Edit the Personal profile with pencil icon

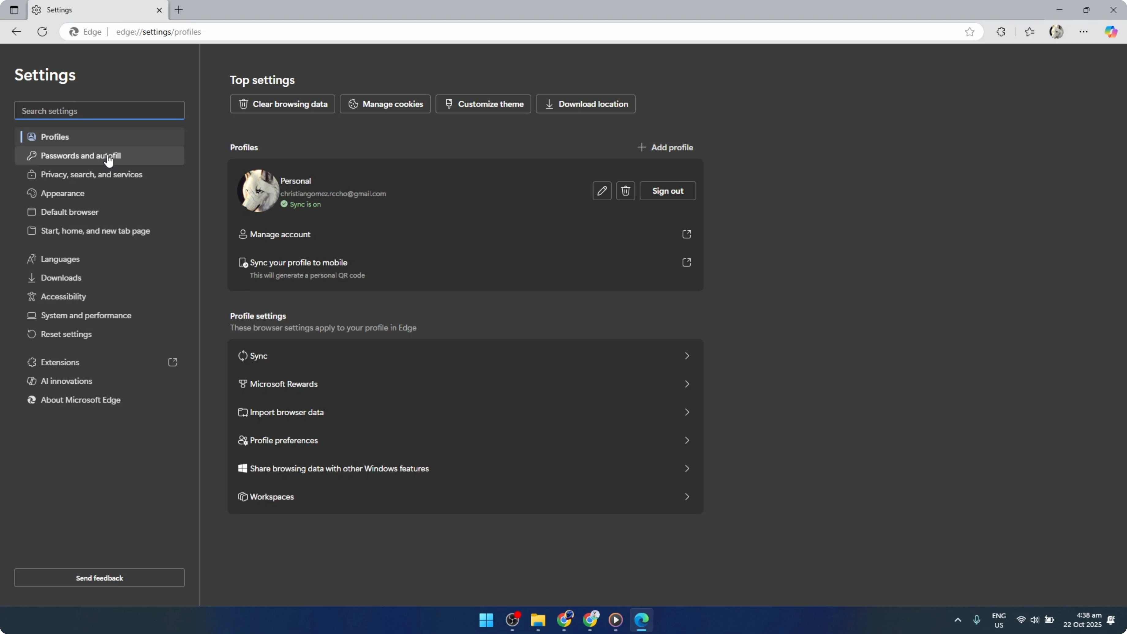(602, 191)
